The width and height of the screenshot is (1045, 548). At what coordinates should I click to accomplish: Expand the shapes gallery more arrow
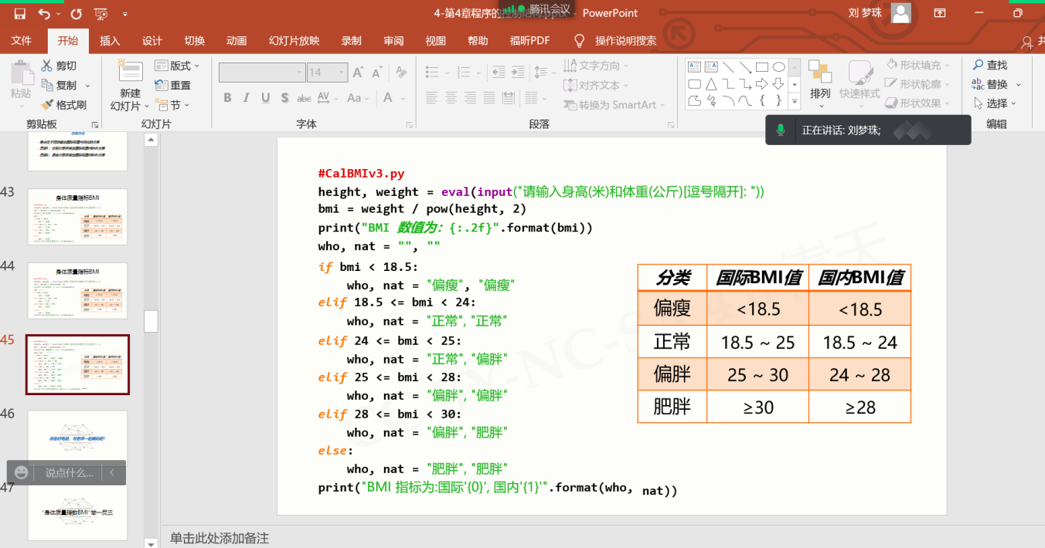coord(795,100)
